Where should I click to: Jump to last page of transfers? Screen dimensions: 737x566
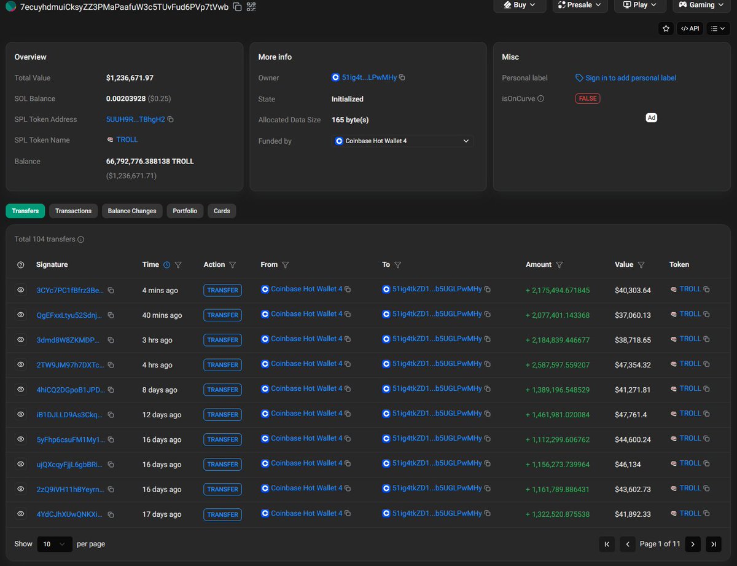tap(714, 544)
